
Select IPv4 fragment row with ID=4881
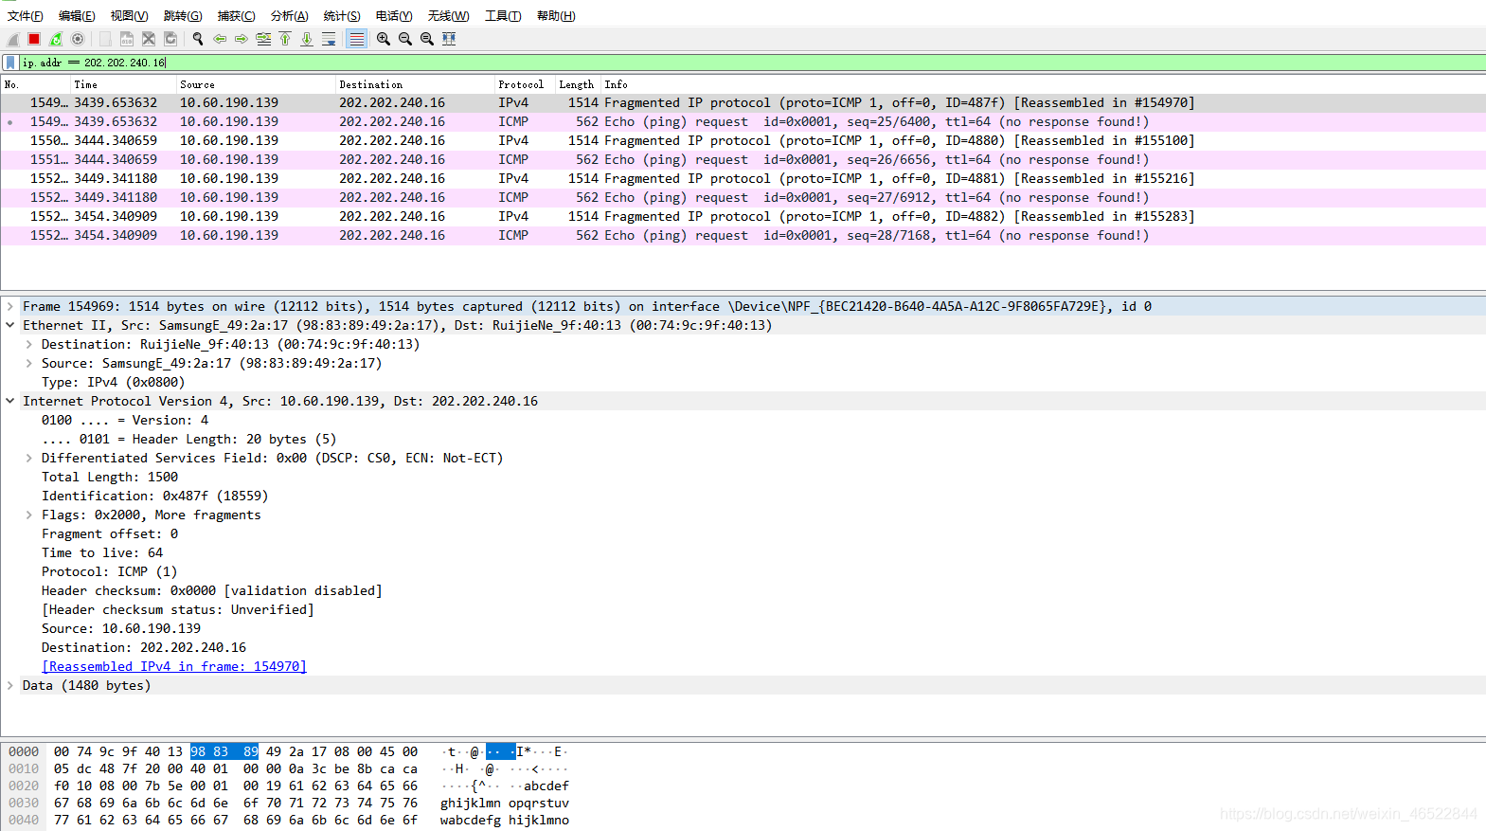[x=743, y=178]
